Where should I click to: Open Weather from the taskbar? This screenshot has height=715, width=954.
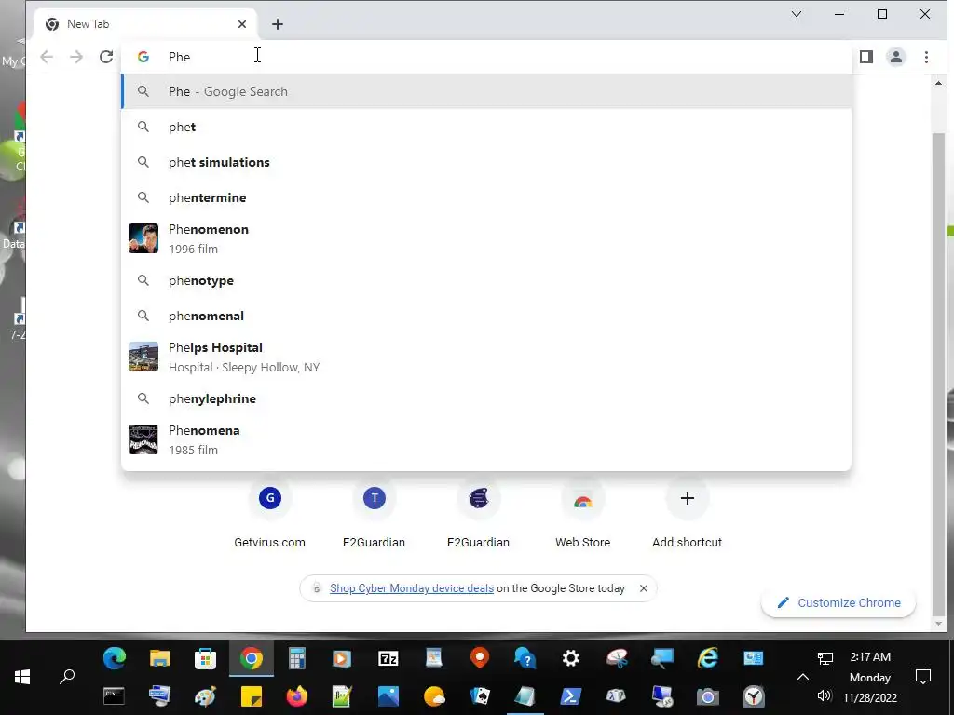tap(434, 696)
